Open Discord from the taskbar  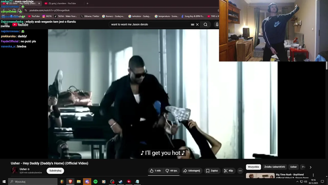87,182
